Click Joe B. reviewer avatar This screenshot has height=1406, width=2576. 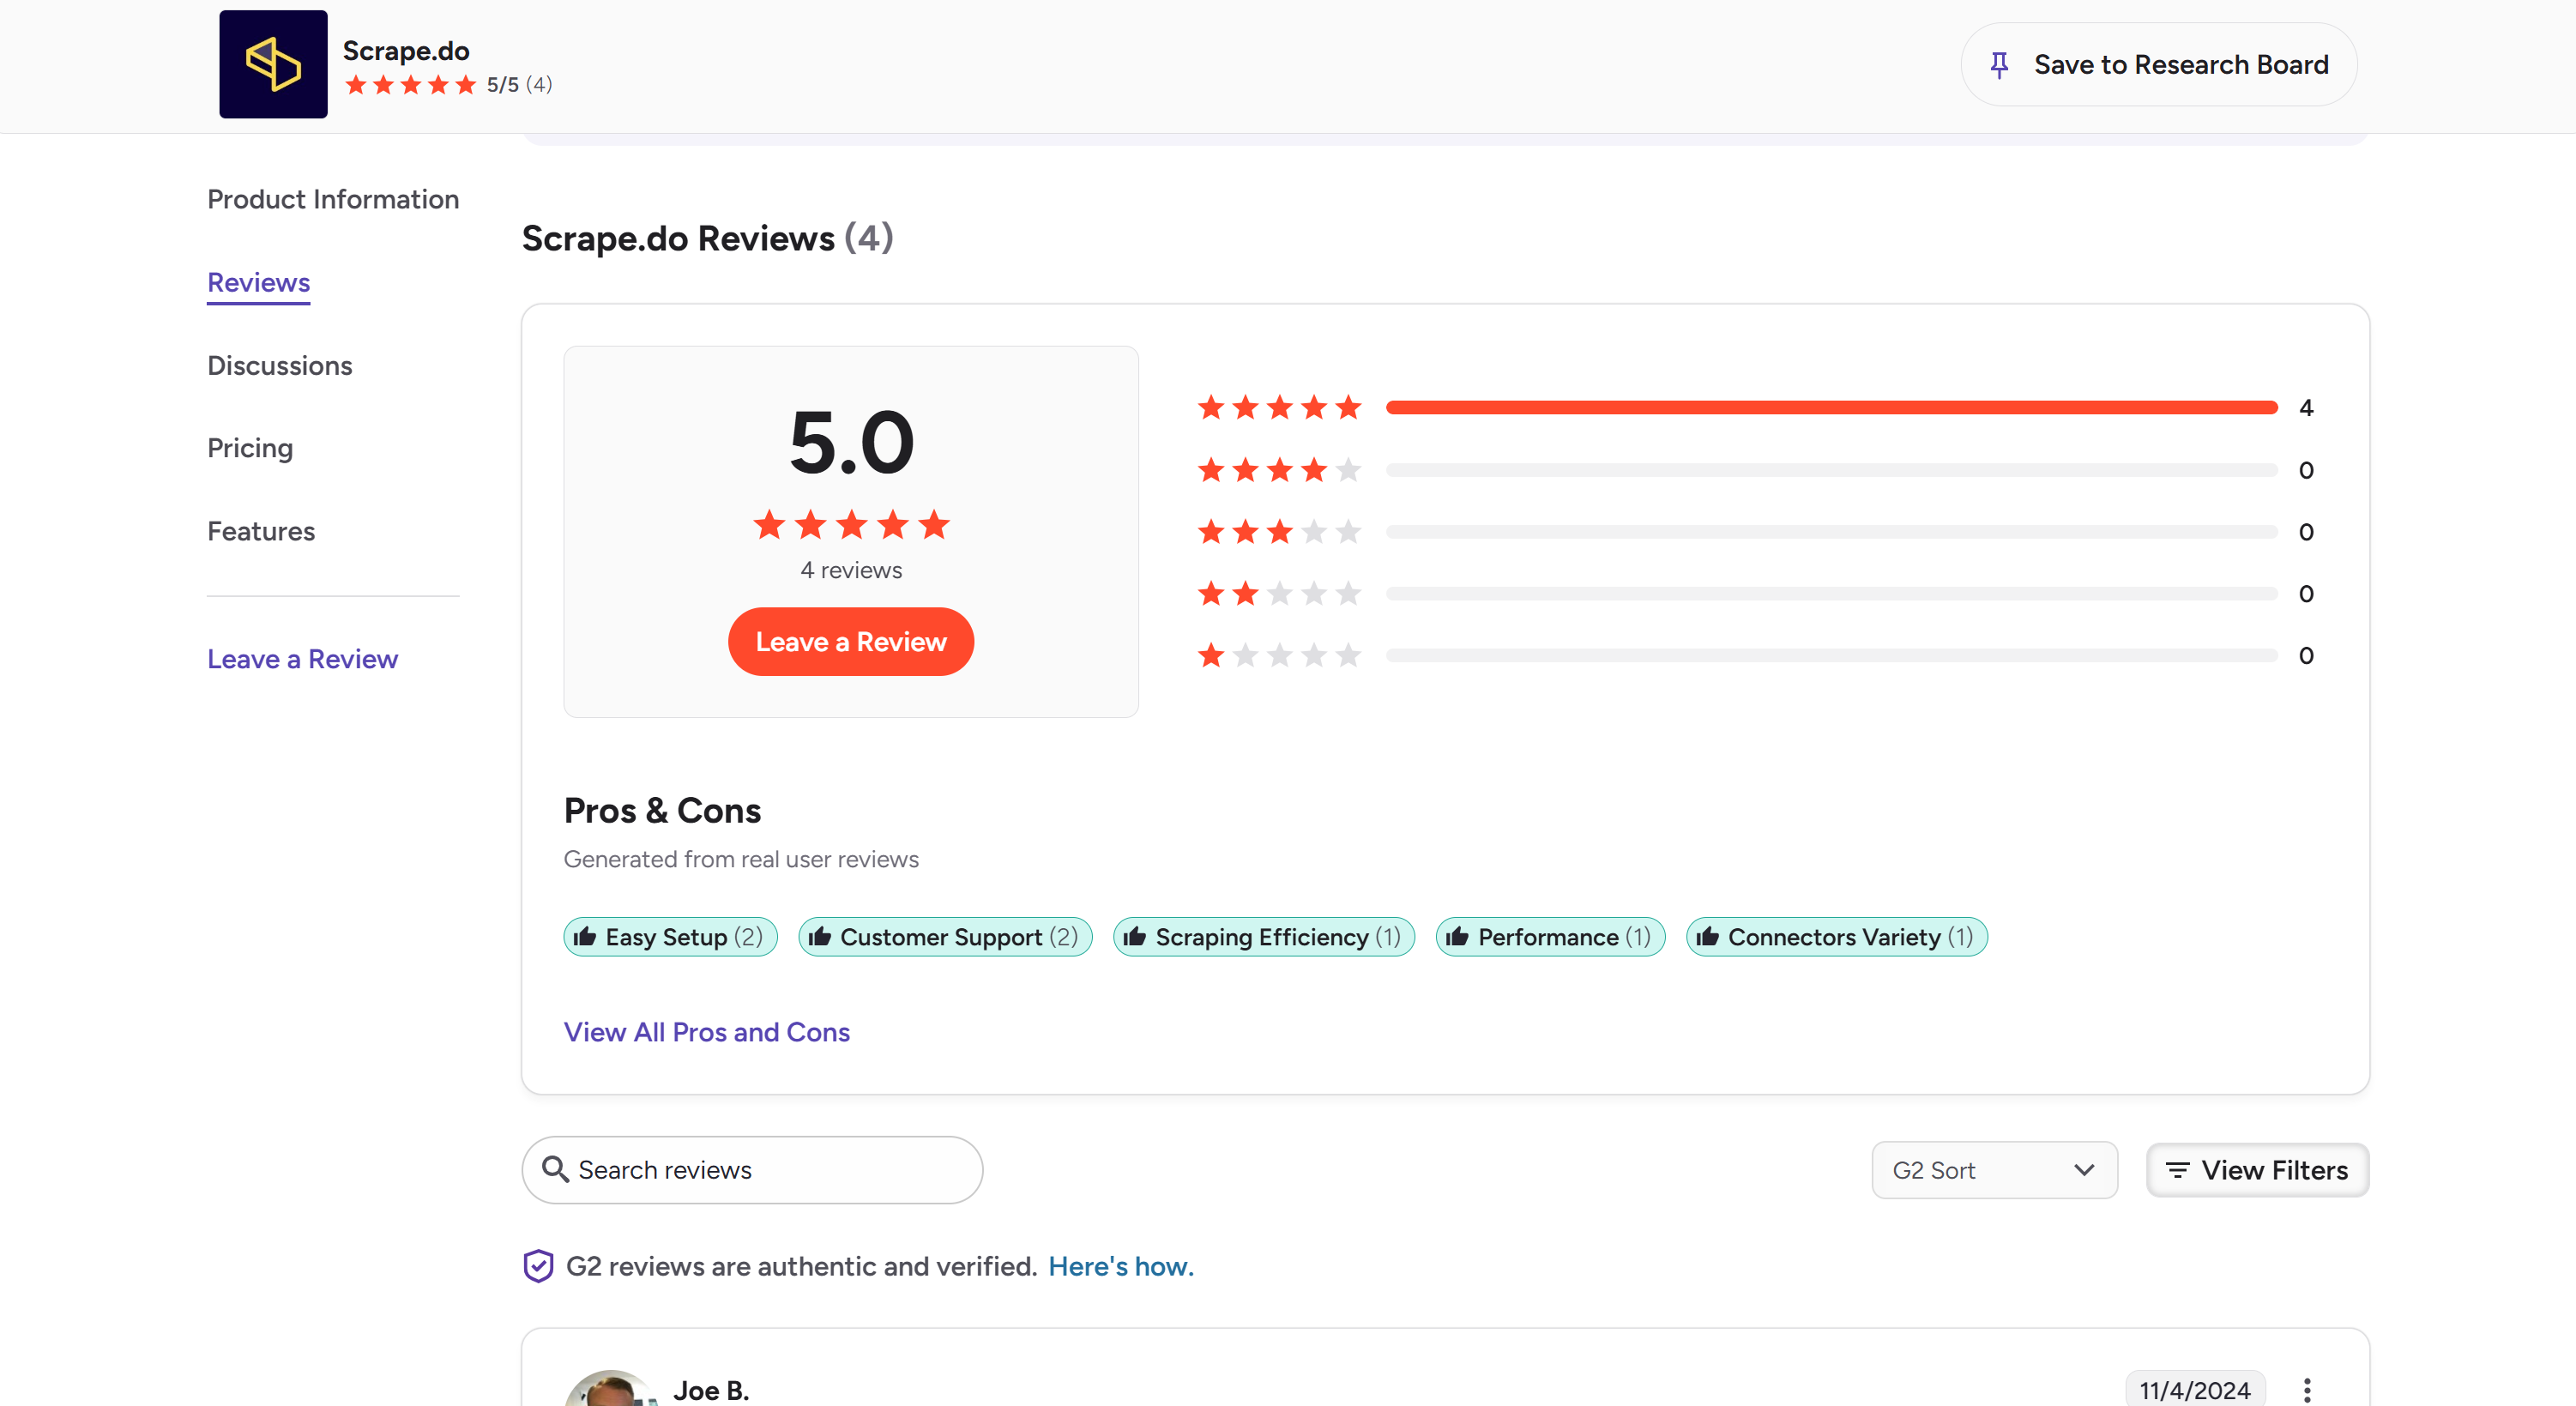612,1389
